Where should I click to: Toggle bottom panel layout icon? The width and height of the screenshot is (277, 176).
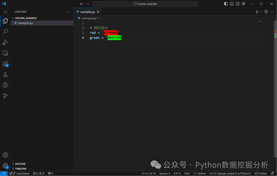tap(232, 4)
